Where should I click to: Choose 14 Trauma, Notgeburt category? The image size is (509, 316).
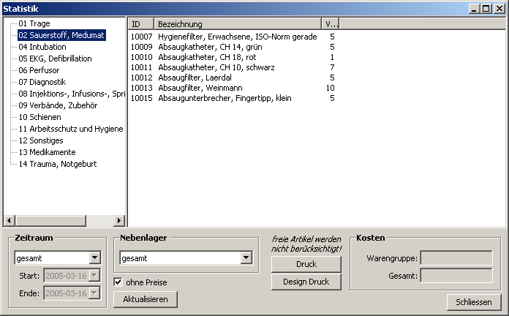click(x=57, y=164)
